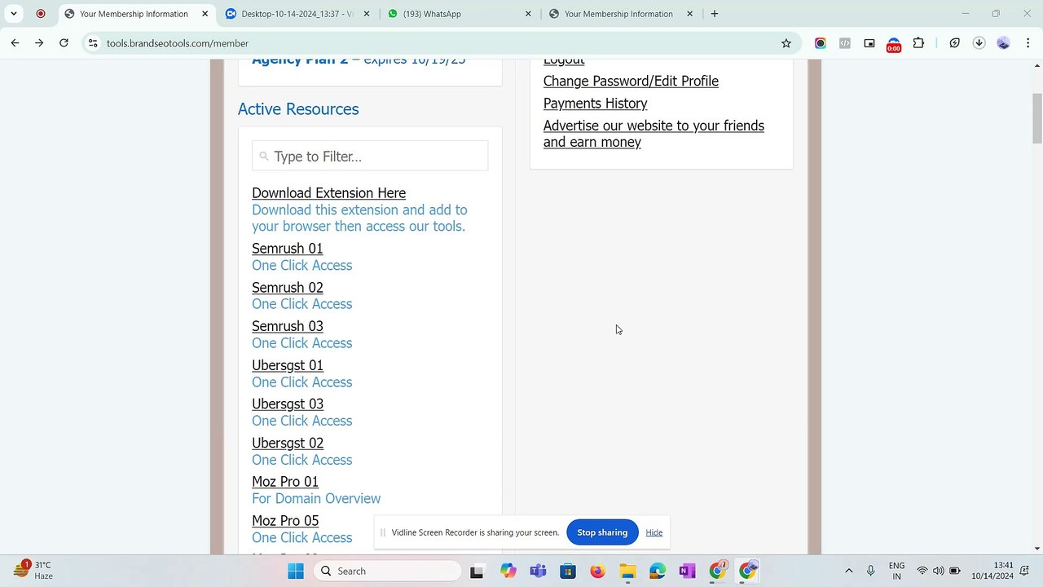
Task: Open the Download Extension Here link
Action: (x=328, y=193)
